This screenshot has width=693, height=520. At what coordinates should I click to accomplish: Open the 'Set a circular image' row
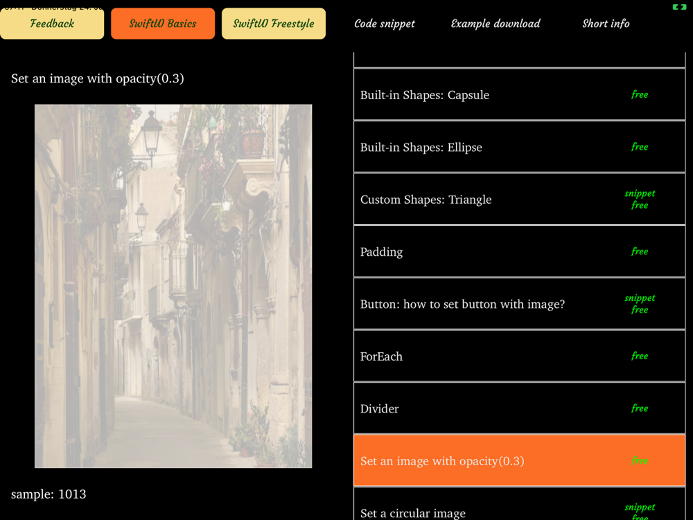[x=519, y=504]
